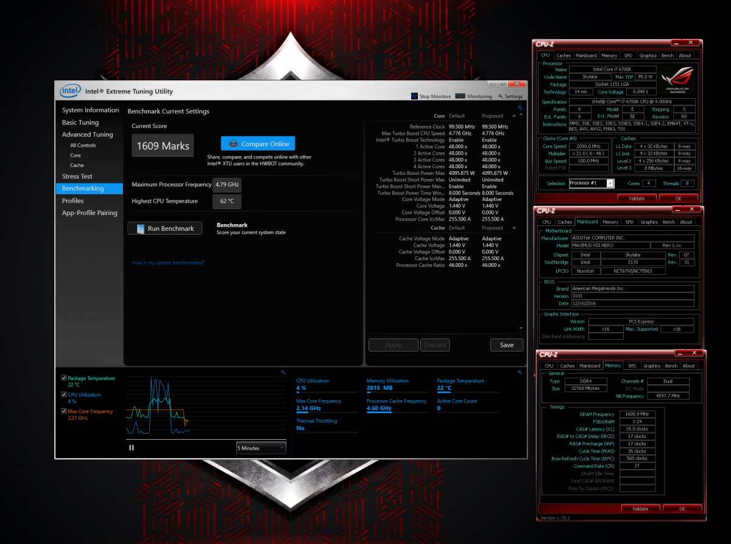Screen dimensions: 731x544
Task: Click the Apply button
Action: [x=394, y=345]
